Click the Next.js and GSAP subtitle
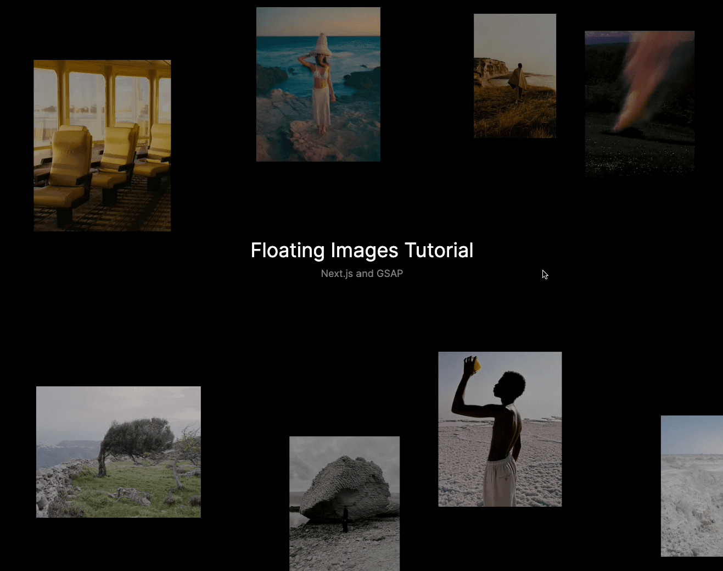Image resolution: width=723 pixels, height=571 pixels. [362, 274]
